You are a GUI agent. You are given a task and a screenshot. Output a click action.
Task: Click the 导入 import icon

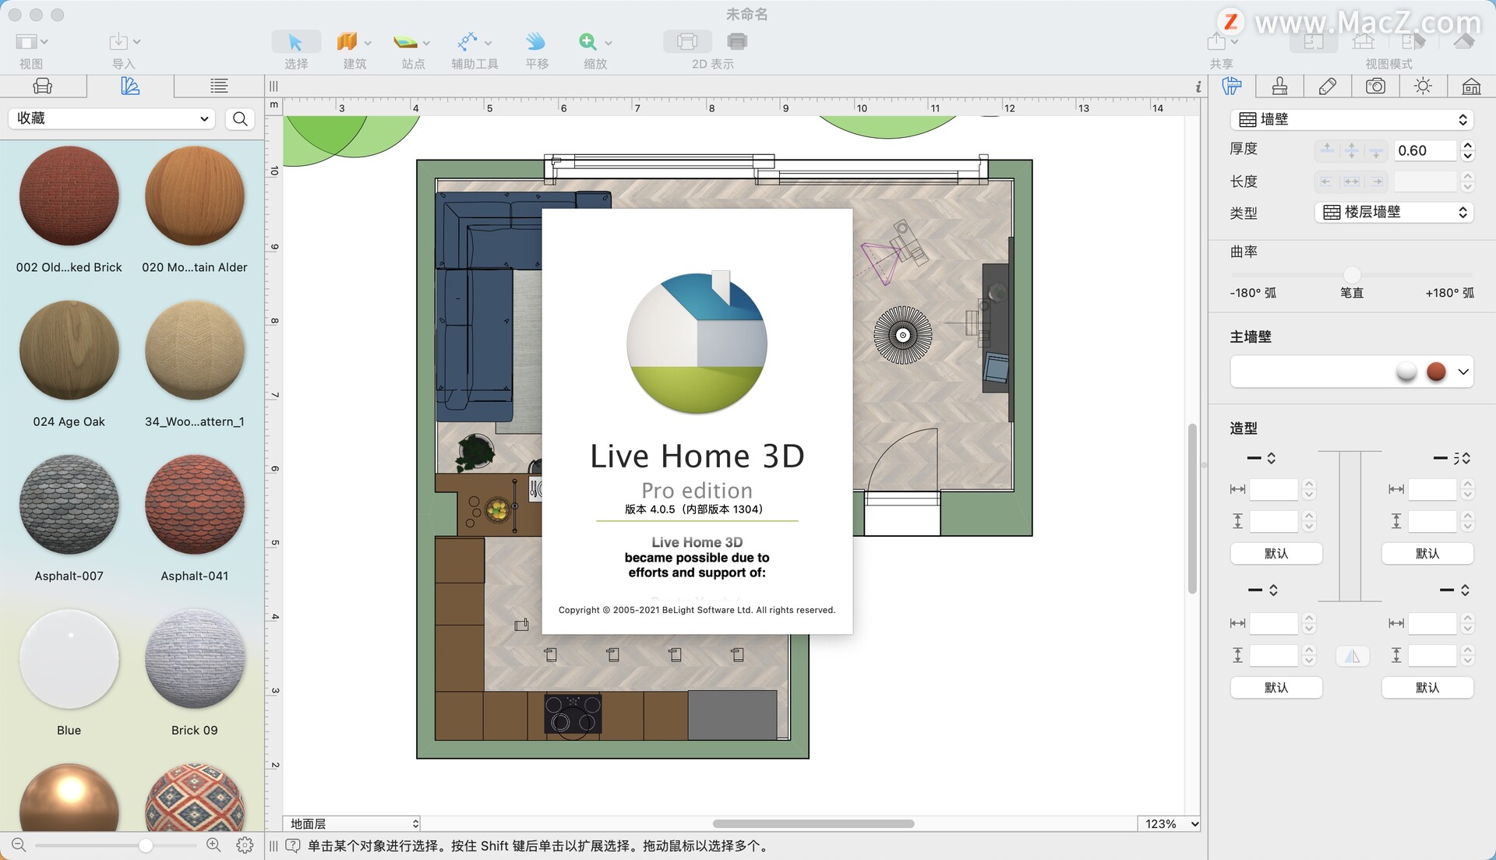point(118,41)
